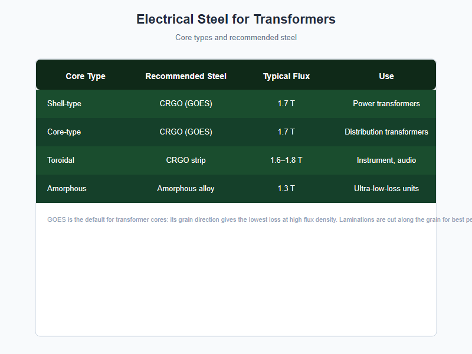Viewport: 472px width, 354px height.
Task: Click the 'Recommended Steel' column header
Action: coord(186,76)
